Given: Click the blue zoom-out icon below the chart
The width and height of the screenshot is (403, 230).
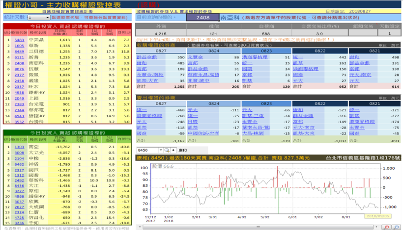Looking at the screenshot, I should click(397, 227).
